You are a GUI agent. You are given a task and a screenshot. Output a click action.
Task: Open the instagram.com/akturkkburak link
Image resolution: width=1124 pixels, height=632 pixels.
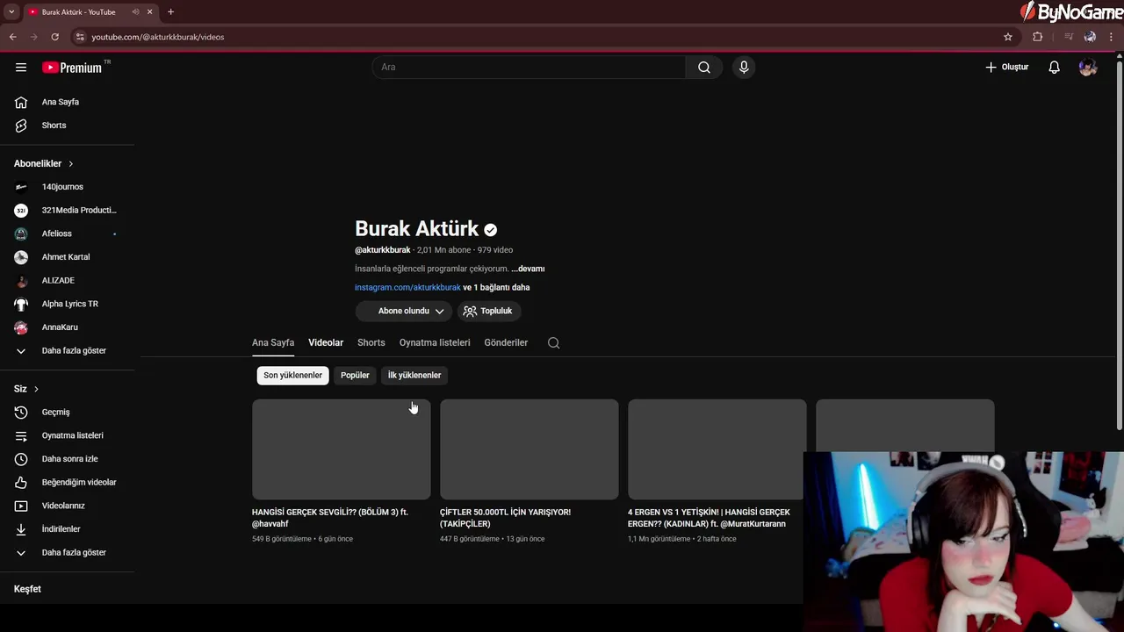tap(407, 287)
